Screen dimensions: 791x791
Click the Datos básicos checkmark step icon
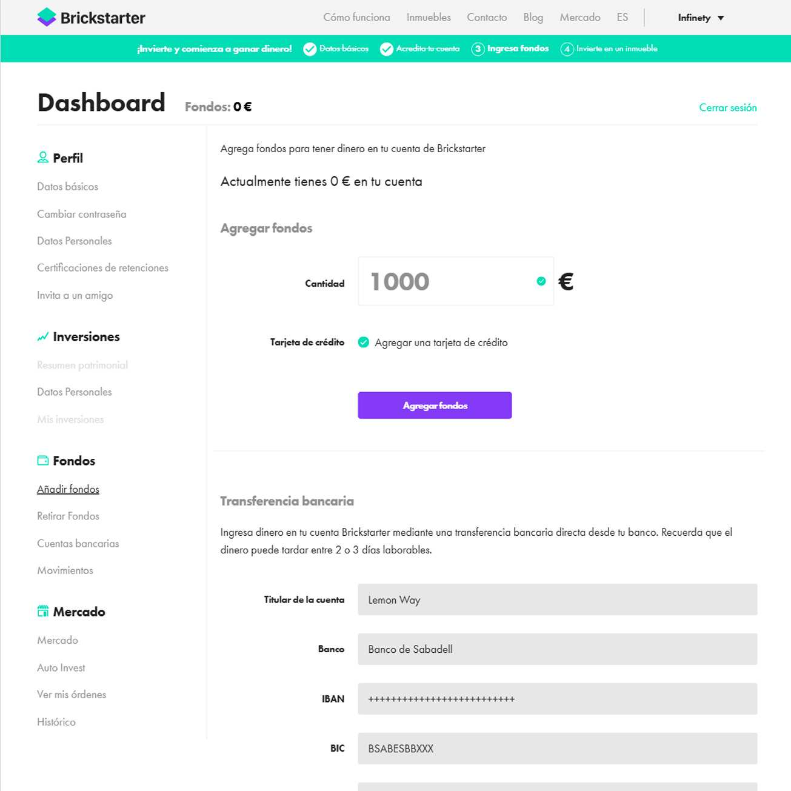[x=310, y=49]
